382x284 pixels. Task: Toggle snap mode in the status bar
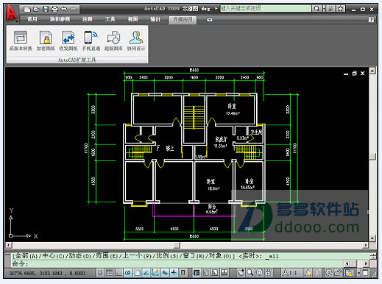pos(100,272)
